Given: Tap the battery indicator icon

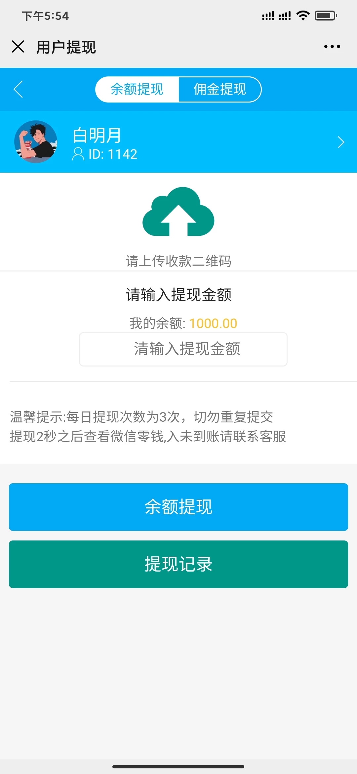Looking at the screenshot, I should (x=326, y=15).
